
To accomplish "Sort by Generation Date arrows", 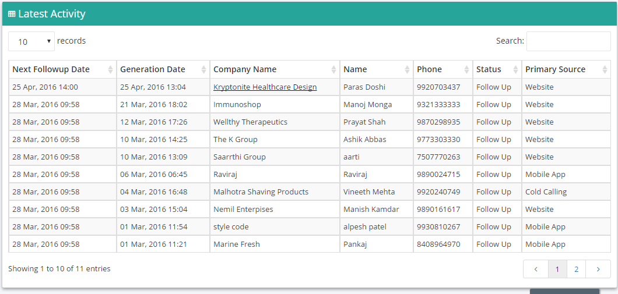I will [204, 70].
